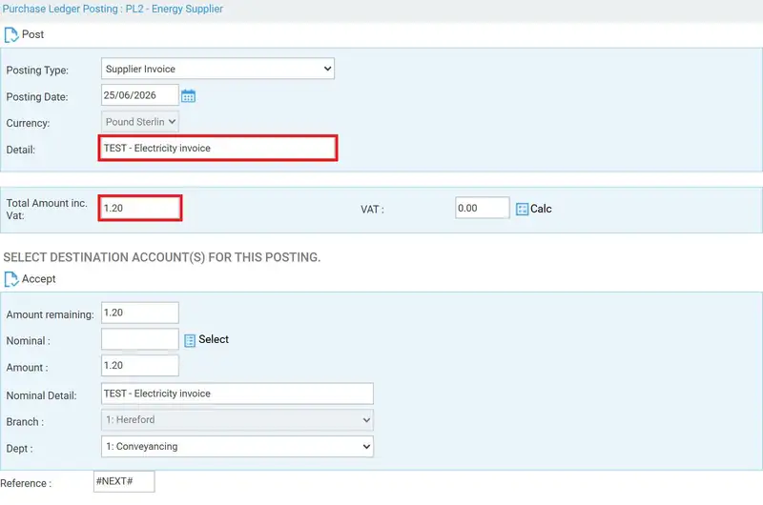The height and width of the screenshot is (505, 763).
Task: Focus the Detail text field
Action: 217,149
